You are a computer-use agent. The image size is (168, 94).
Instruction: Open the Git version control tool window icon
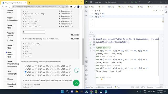(x=86, y=83)
